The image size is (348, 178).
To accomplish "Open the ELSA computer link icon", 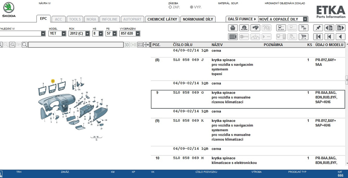I will 281,28.
